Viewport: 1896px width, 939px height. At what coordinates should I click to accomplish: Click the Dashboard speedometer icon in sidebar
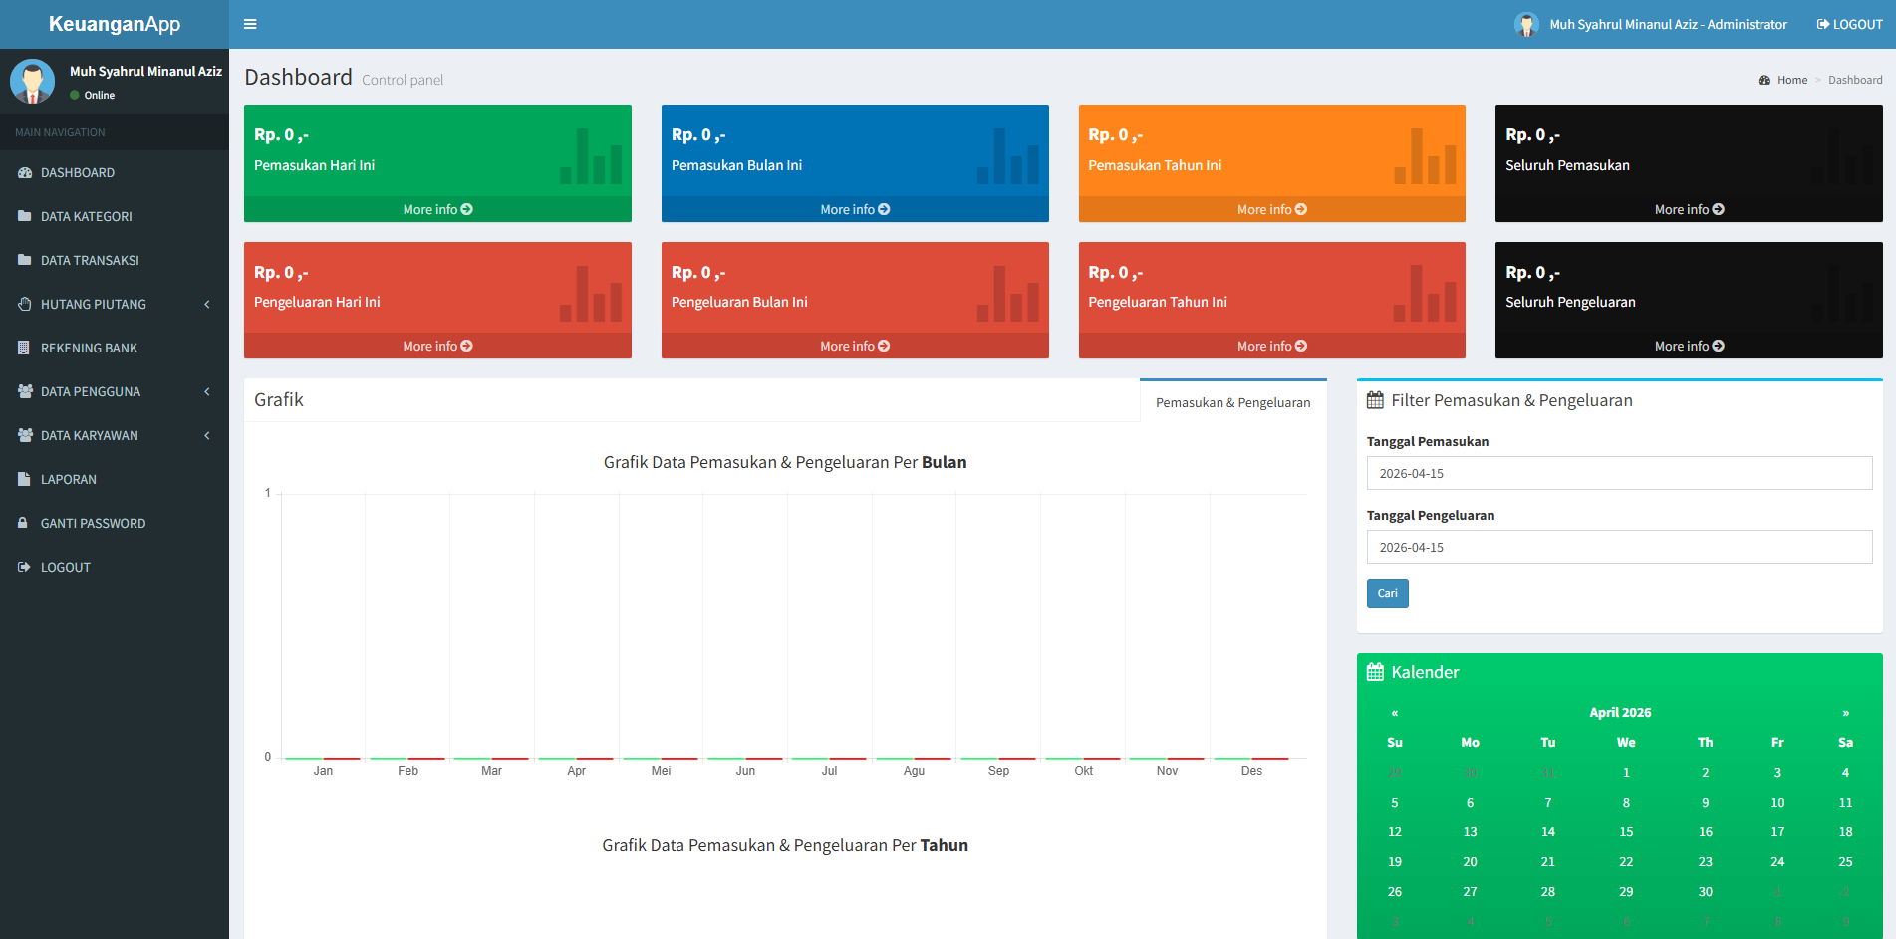pos(25,173)
